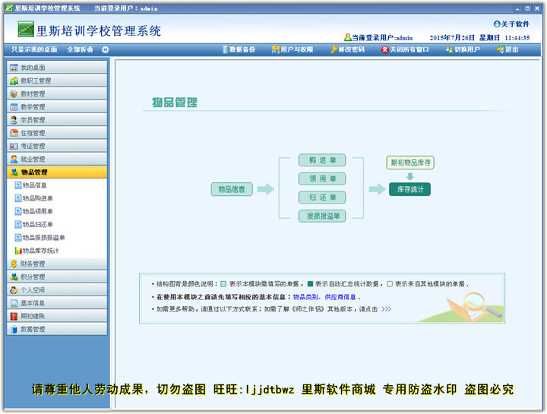Collapse the highlighted 物品管理 section
Image resolution: width=547 pixels, height=414 pixels.
click(x=57, y=172)
